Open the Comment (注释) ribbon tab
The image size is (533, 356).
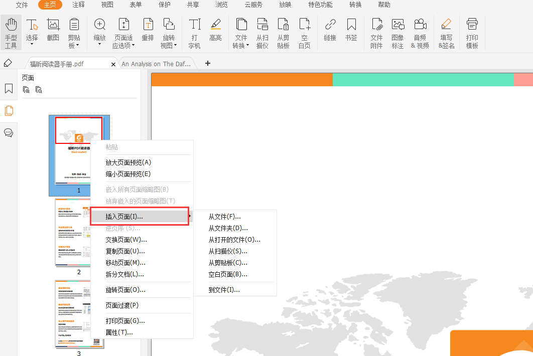(78, 5)
